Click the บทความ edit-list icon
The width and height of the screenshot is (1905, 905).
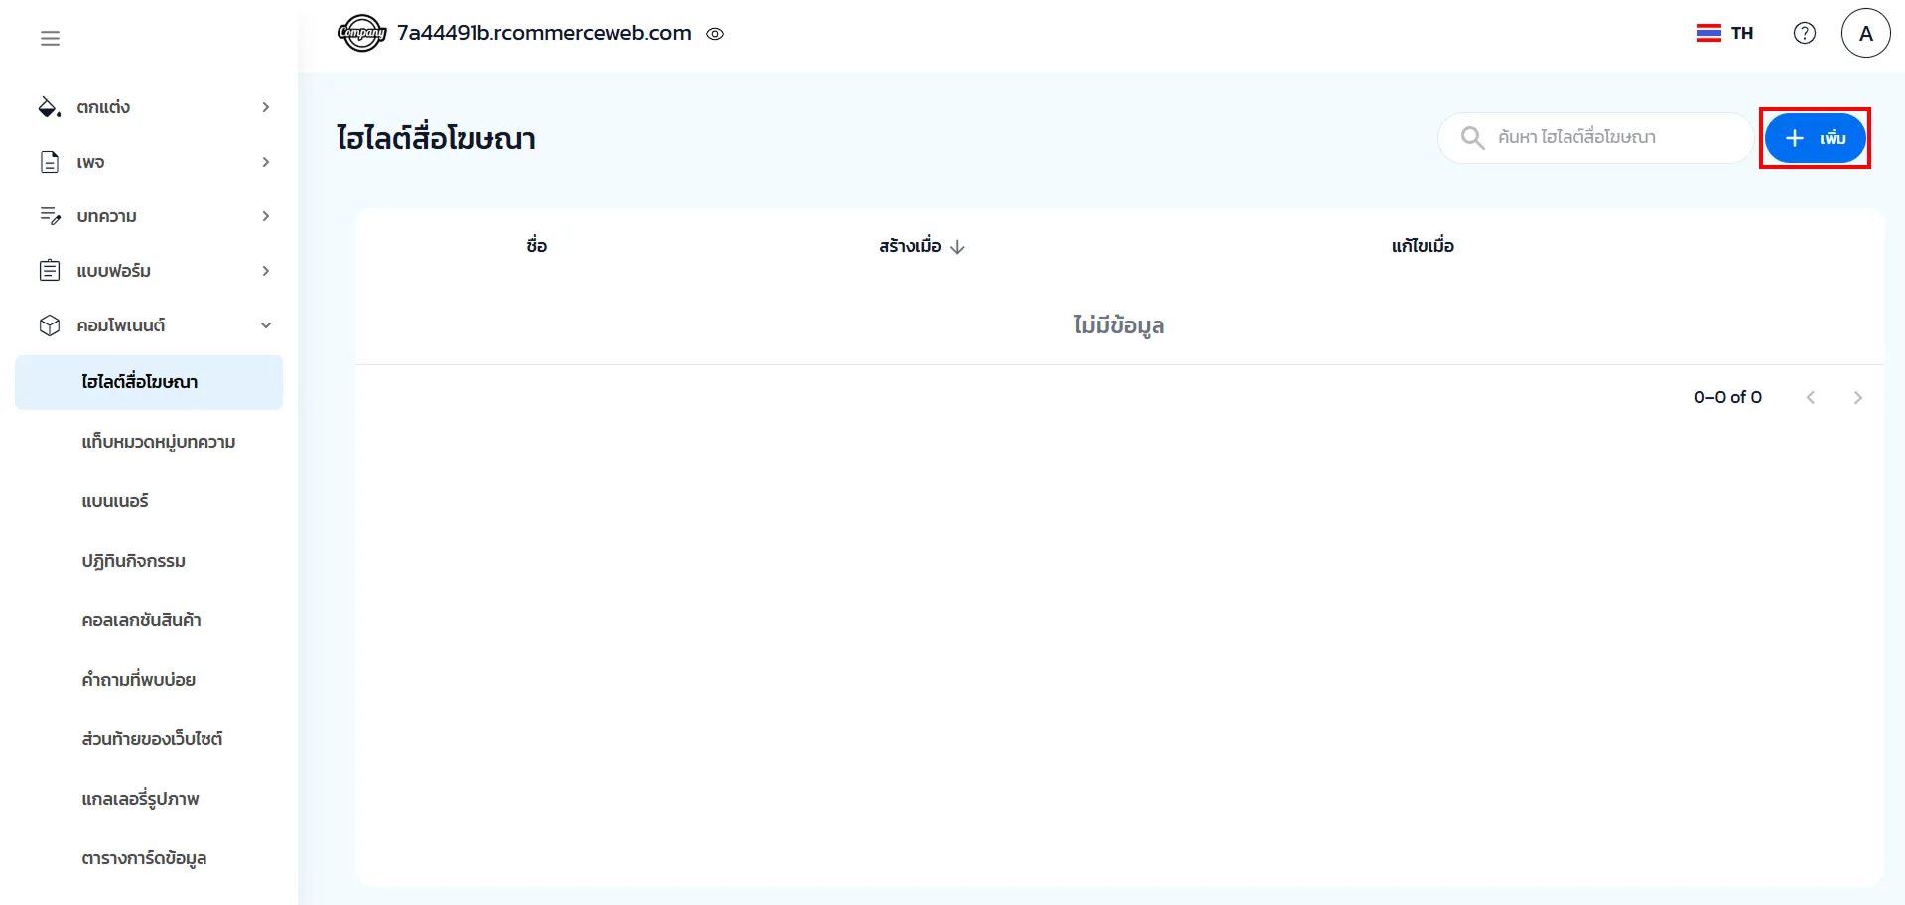pos(50,216)
